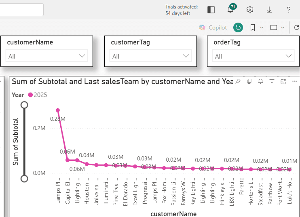Click the Trials activated 54 days left text

click(182, 10)
